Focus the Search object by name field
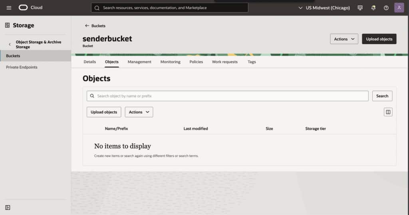Viewport: 409px width, 215px height. [x=227, y=96]
